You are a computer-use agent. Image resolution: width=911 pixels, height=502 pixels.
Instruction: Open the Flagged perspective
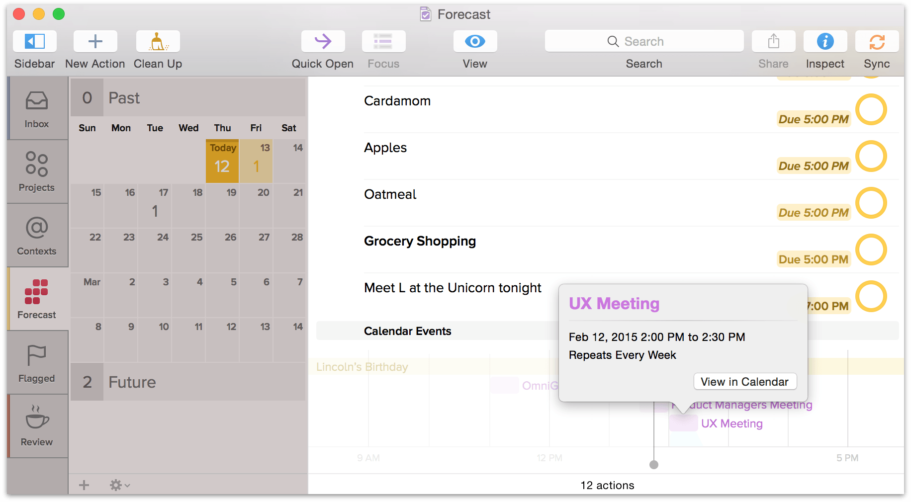38,363
